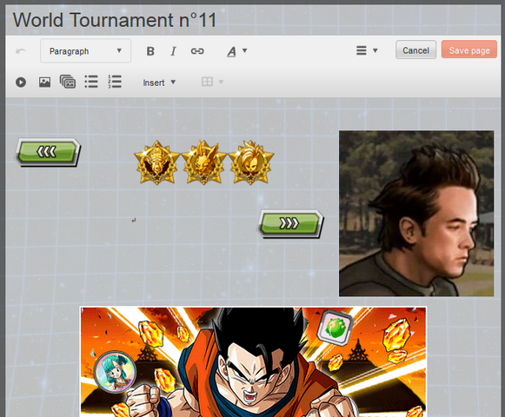
Task: Open the Paragraph format dropdown
Action: pyautogui.click(x=86, y=51)
